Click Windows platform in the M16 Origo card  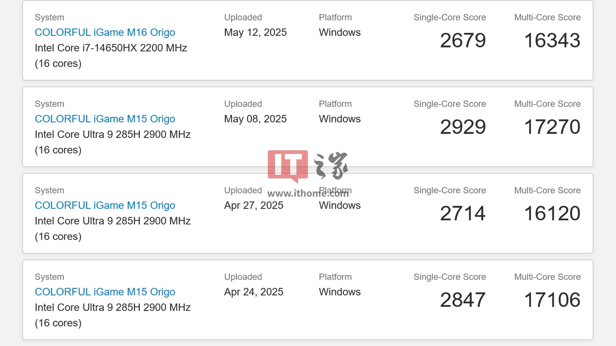[340, 33]
